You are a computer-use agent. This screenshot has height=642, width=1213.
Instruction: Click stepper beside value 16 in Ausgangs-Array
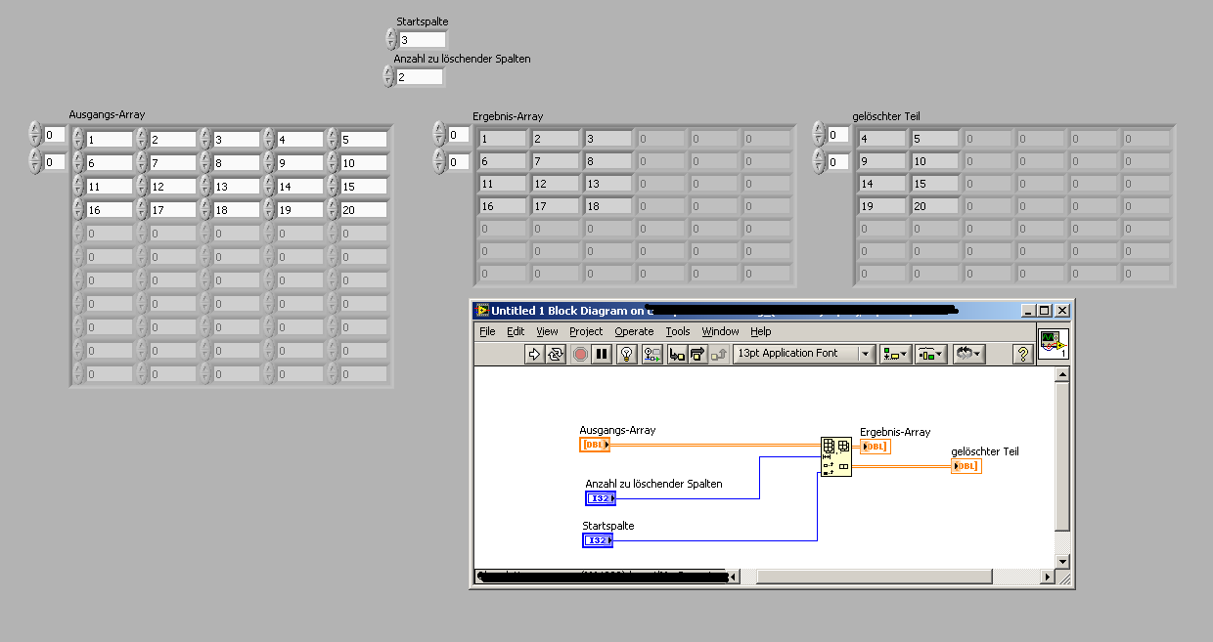point(77,210)
